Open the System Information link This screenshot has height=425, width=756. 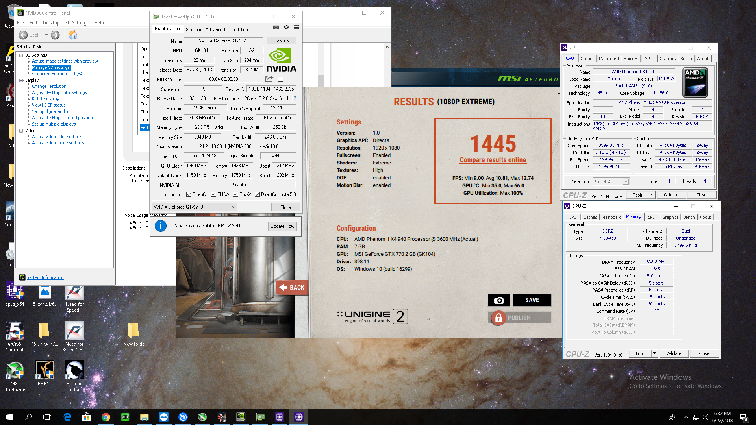[45, 277]
